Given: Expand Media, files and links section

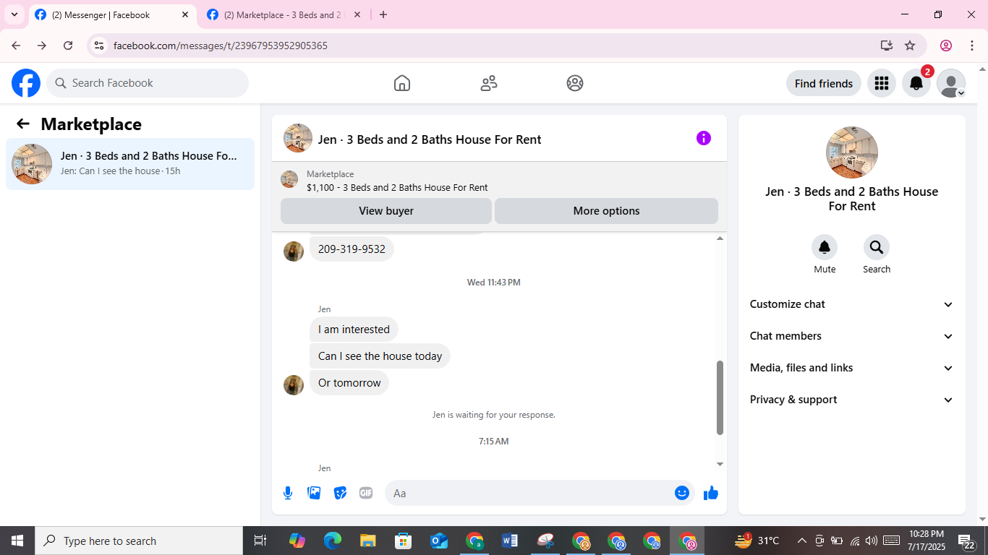Looking at the screenshot, I should 852,368.
